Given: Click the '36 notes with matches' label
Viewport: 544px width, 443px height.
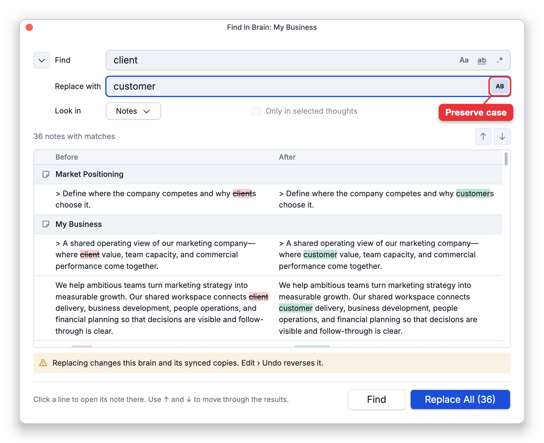Looking at the screenshot, I should click(74, 136).
